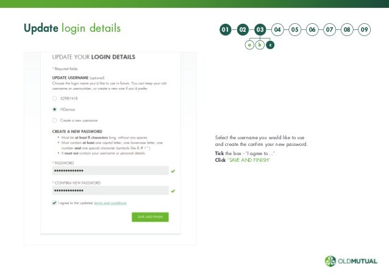Select sub-step a under step 03
Viewport: 389px width, 276px height.
click(x=249, y=45)
